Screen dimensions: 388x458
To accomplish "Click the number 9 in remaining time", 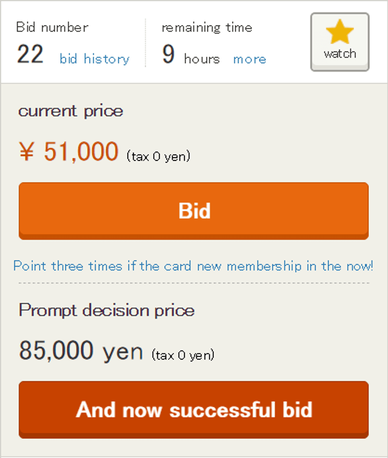I will pos(168,55).
